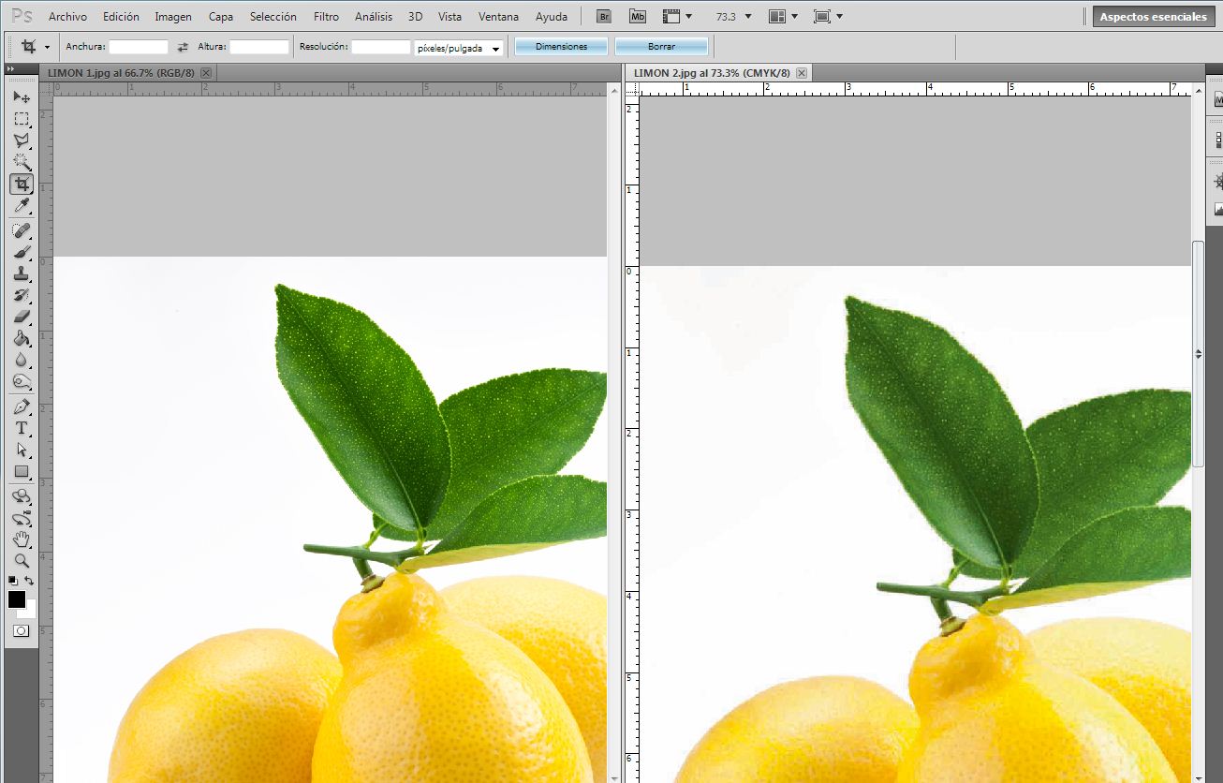Screen dimensions: 1223x783
Task: Open the Análisis menu
Action: click(374, 17)
